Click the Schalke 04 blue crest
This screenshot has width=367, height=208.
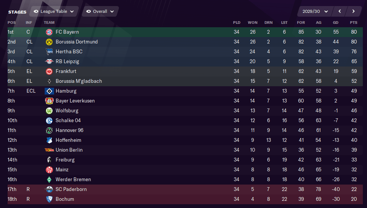pyautogui.click(x=49, y=121)
